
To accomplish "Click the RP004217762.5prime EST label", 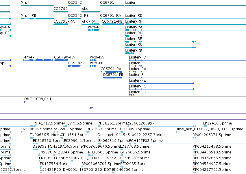I will pos(212,170).
